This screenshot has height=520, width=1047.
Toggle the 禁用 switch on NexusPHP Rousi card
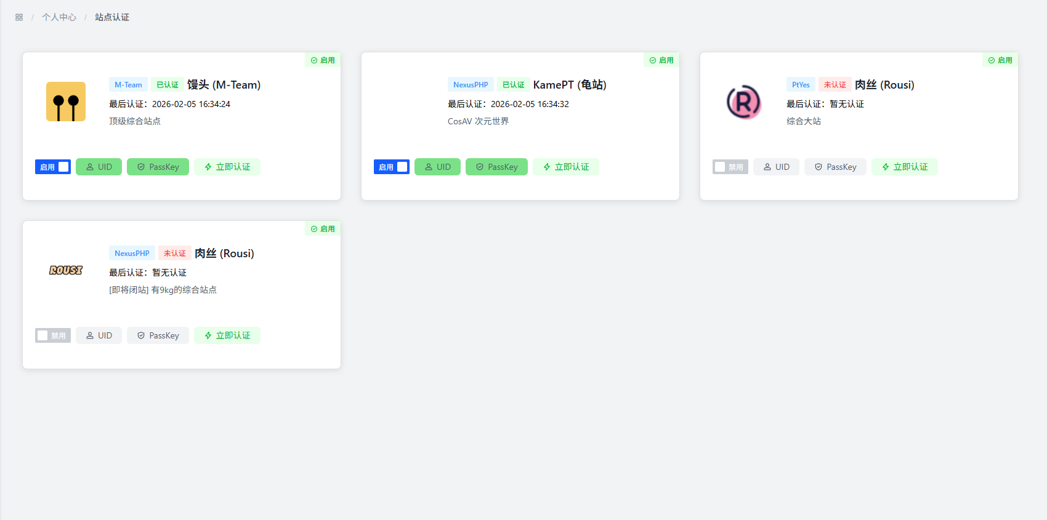coord(53,335)
